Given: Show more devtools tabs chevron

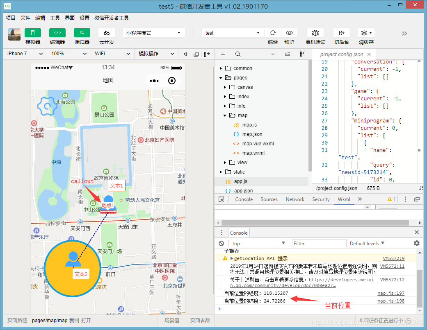Looking at the screenshot, I should coord(360,199).
